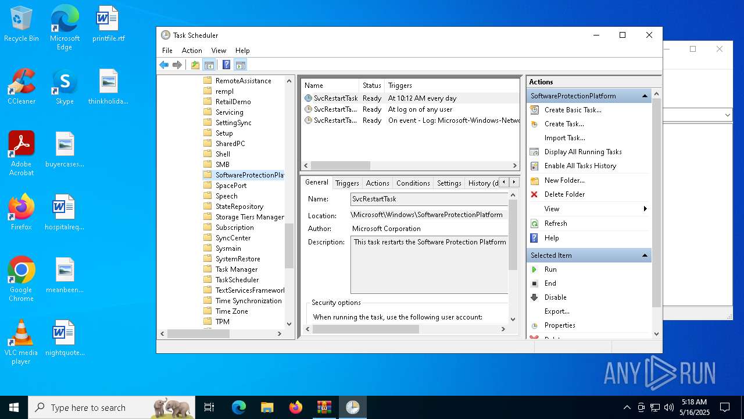This screenshot has height=419, width=744.
Task: Select the Time Synchronization folder
Action: pos(248,301)
